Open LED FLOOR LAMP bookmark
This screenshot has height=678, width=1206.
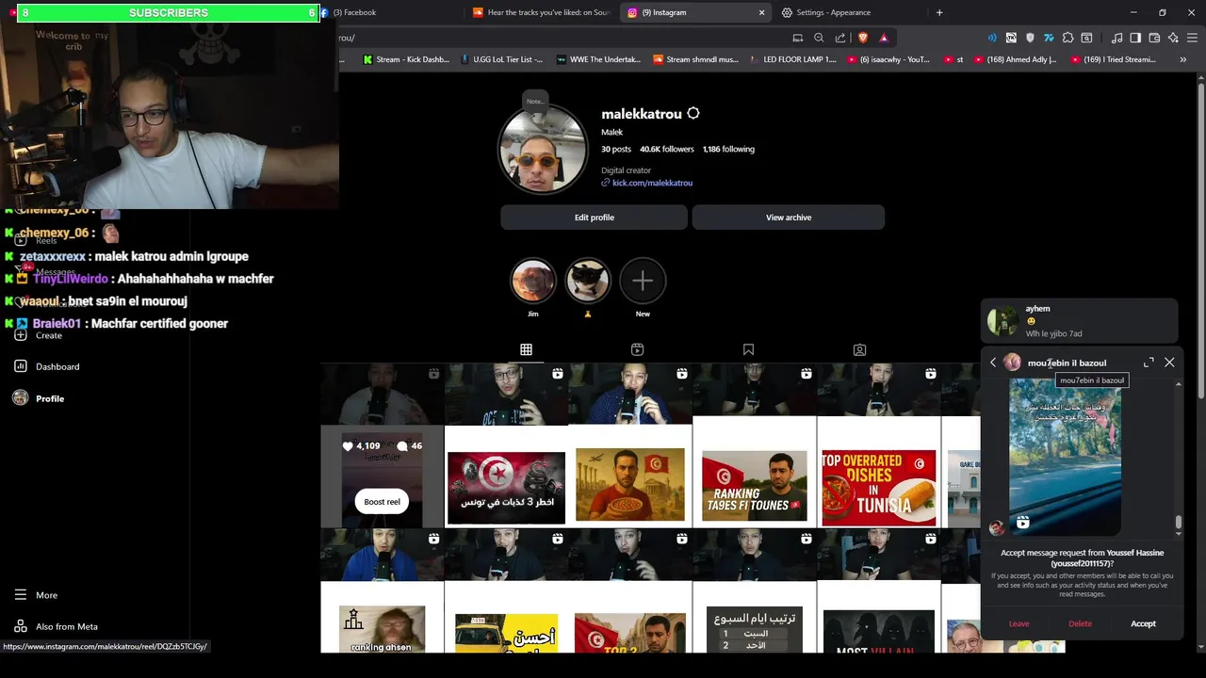coord(793,59)
